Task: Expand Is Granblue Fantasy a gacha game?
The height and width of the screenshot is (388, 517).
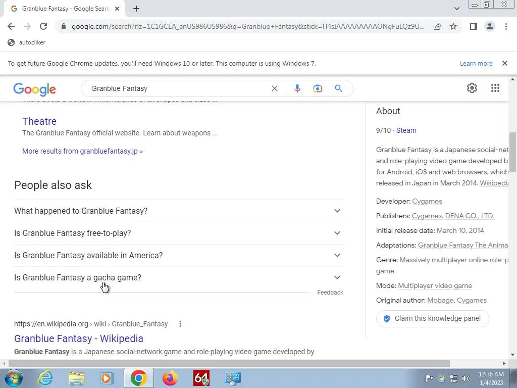Action: (178, 277)
